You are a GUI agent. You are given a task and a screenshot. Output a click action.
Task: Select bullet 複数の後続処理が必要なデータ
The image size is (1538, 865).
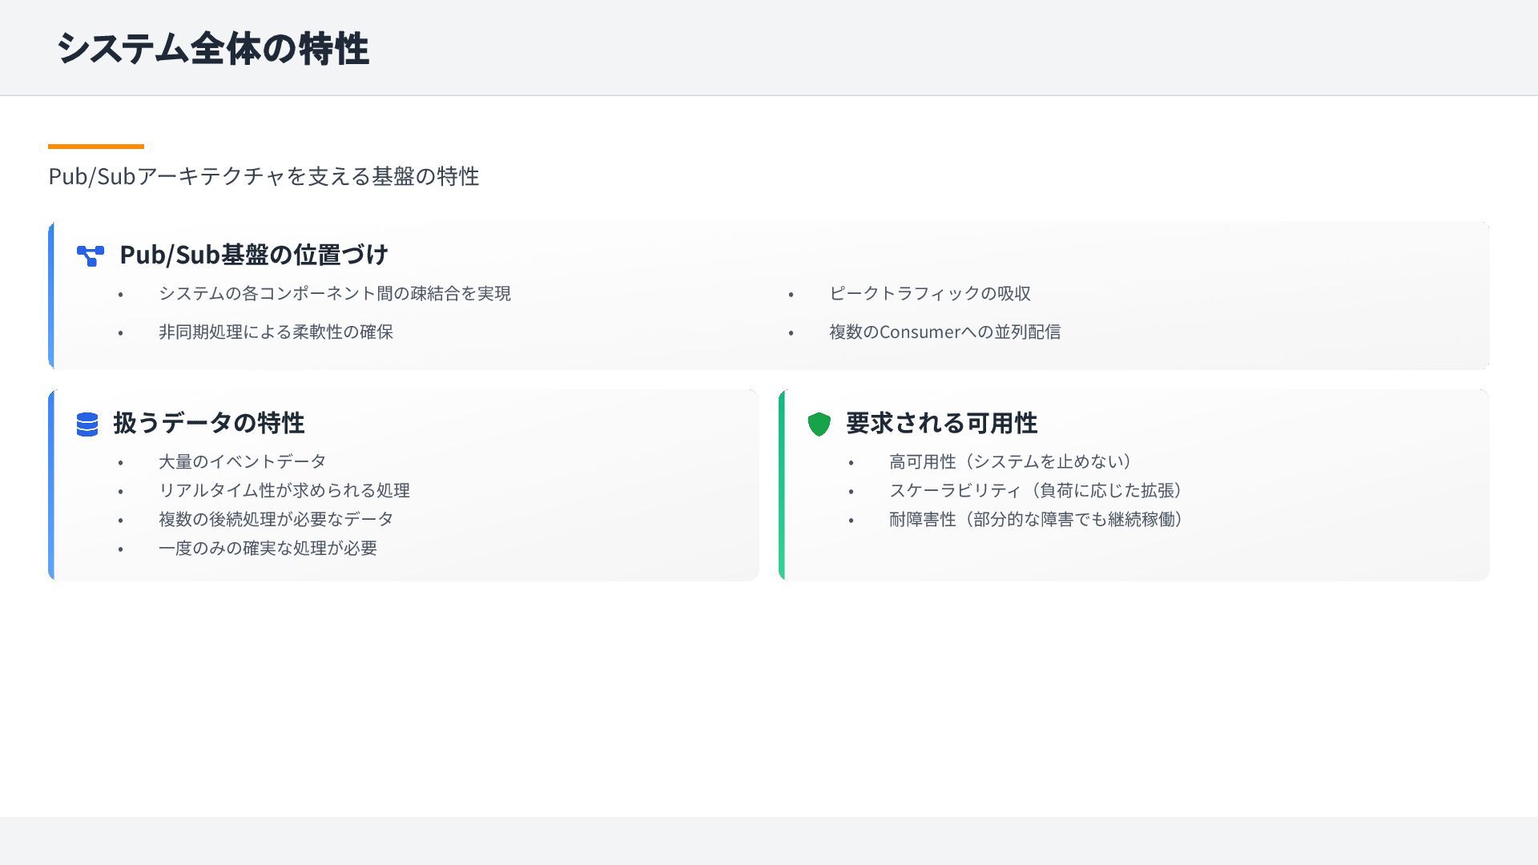point(276,520)
